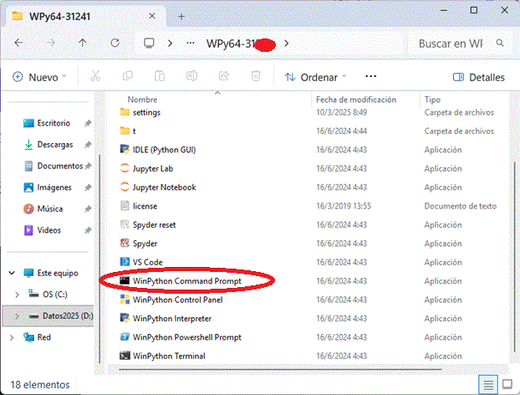Click the up directory arrow
Image resolution: width=520 pixels, height=395 pixels.
coord(82,43)
